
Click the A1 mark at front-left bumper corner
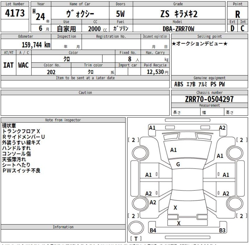click(x=152, y=128)
